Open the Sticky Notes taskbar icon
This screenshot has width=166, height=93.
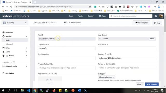coord(60,90)
